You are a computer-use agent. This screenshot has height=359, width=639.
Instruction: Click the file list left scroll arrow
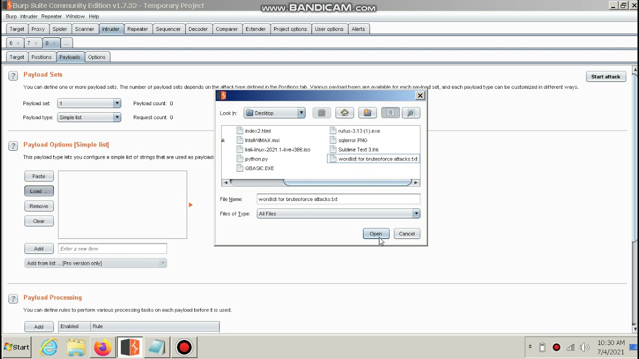tap(226, 182)
